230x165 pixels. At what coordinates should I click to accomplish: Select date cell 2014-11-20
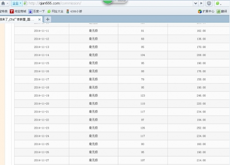[41, 104]
